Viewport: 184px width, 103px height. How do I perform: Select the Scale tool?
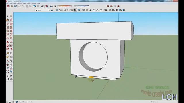(x=8, y=49)
